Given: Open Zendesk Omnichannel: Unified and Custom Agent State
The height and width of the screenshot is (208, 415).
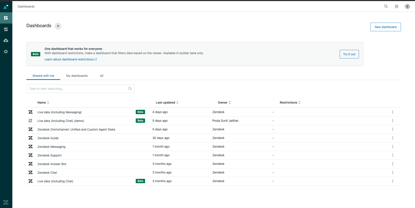Looking at the screenshot, I should click(76, 130).
